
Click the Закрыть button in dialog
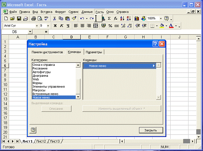coord(151,130)
